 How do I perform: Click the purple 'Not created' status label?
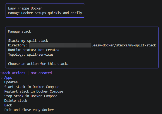tap(41, 73)
